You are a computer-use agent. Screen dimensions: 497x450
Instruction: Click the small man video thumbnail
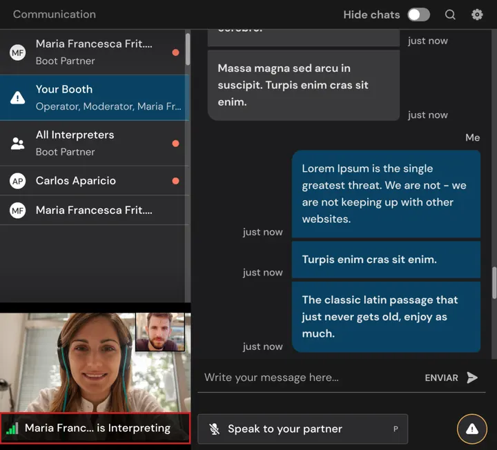click(159, 332)
